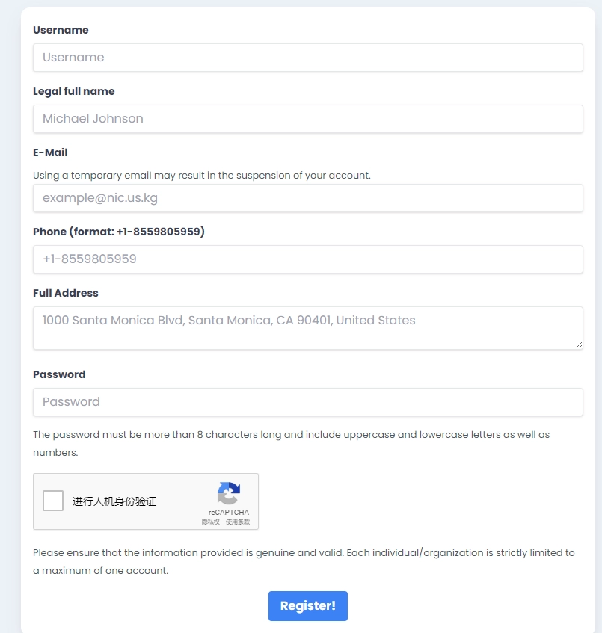This screenshot has height=633, width=602.
Task: Click the Phone format label text
Action: coord(119,232)
